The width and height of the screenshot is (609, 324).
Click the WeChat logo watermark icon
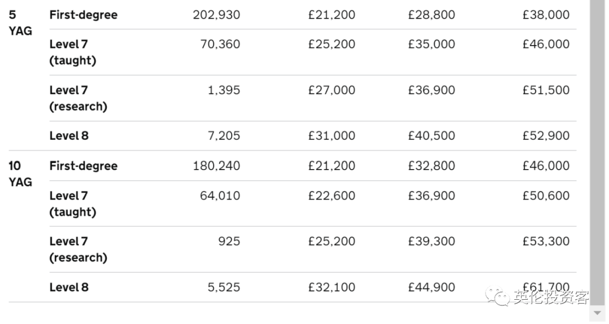[x=497, y=296]
